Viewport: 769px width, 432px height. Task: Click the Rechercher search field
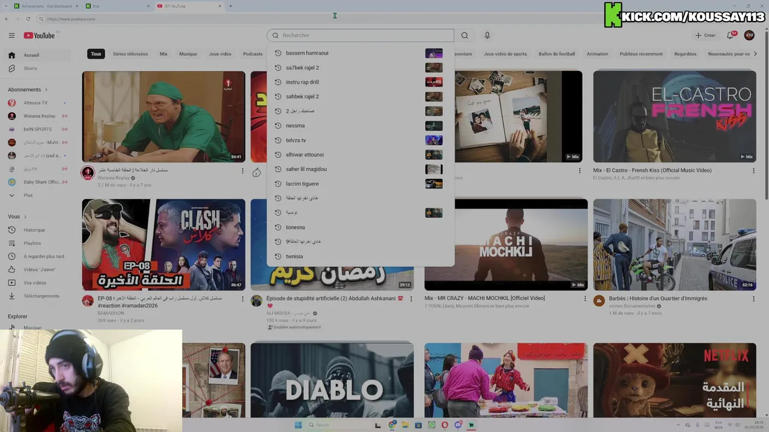tap(360, 35)
